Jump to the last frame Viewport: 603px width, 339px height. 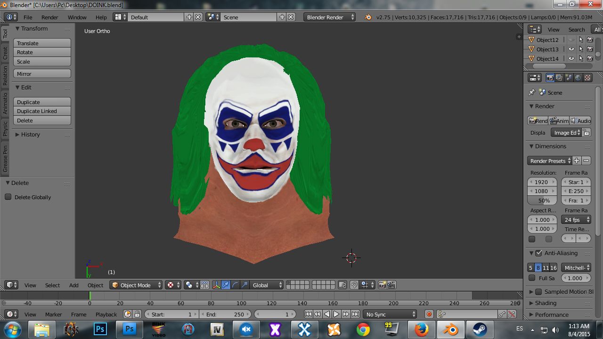click(355, 314)
